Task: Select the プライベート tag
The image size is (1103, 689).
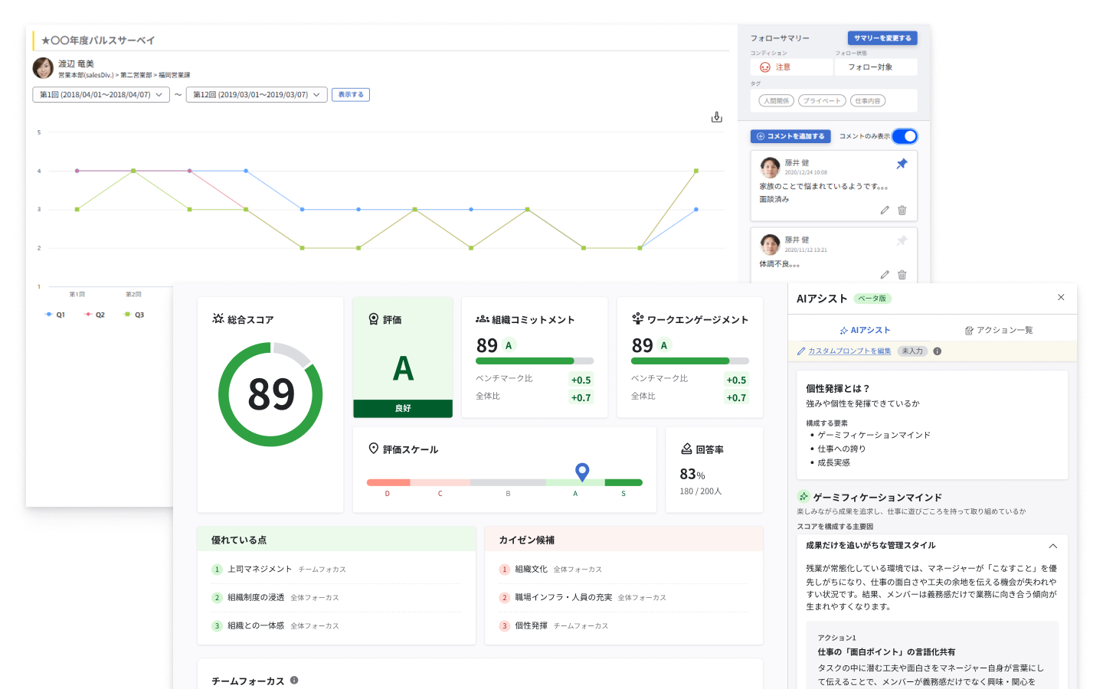Action: tap(823, 101)
